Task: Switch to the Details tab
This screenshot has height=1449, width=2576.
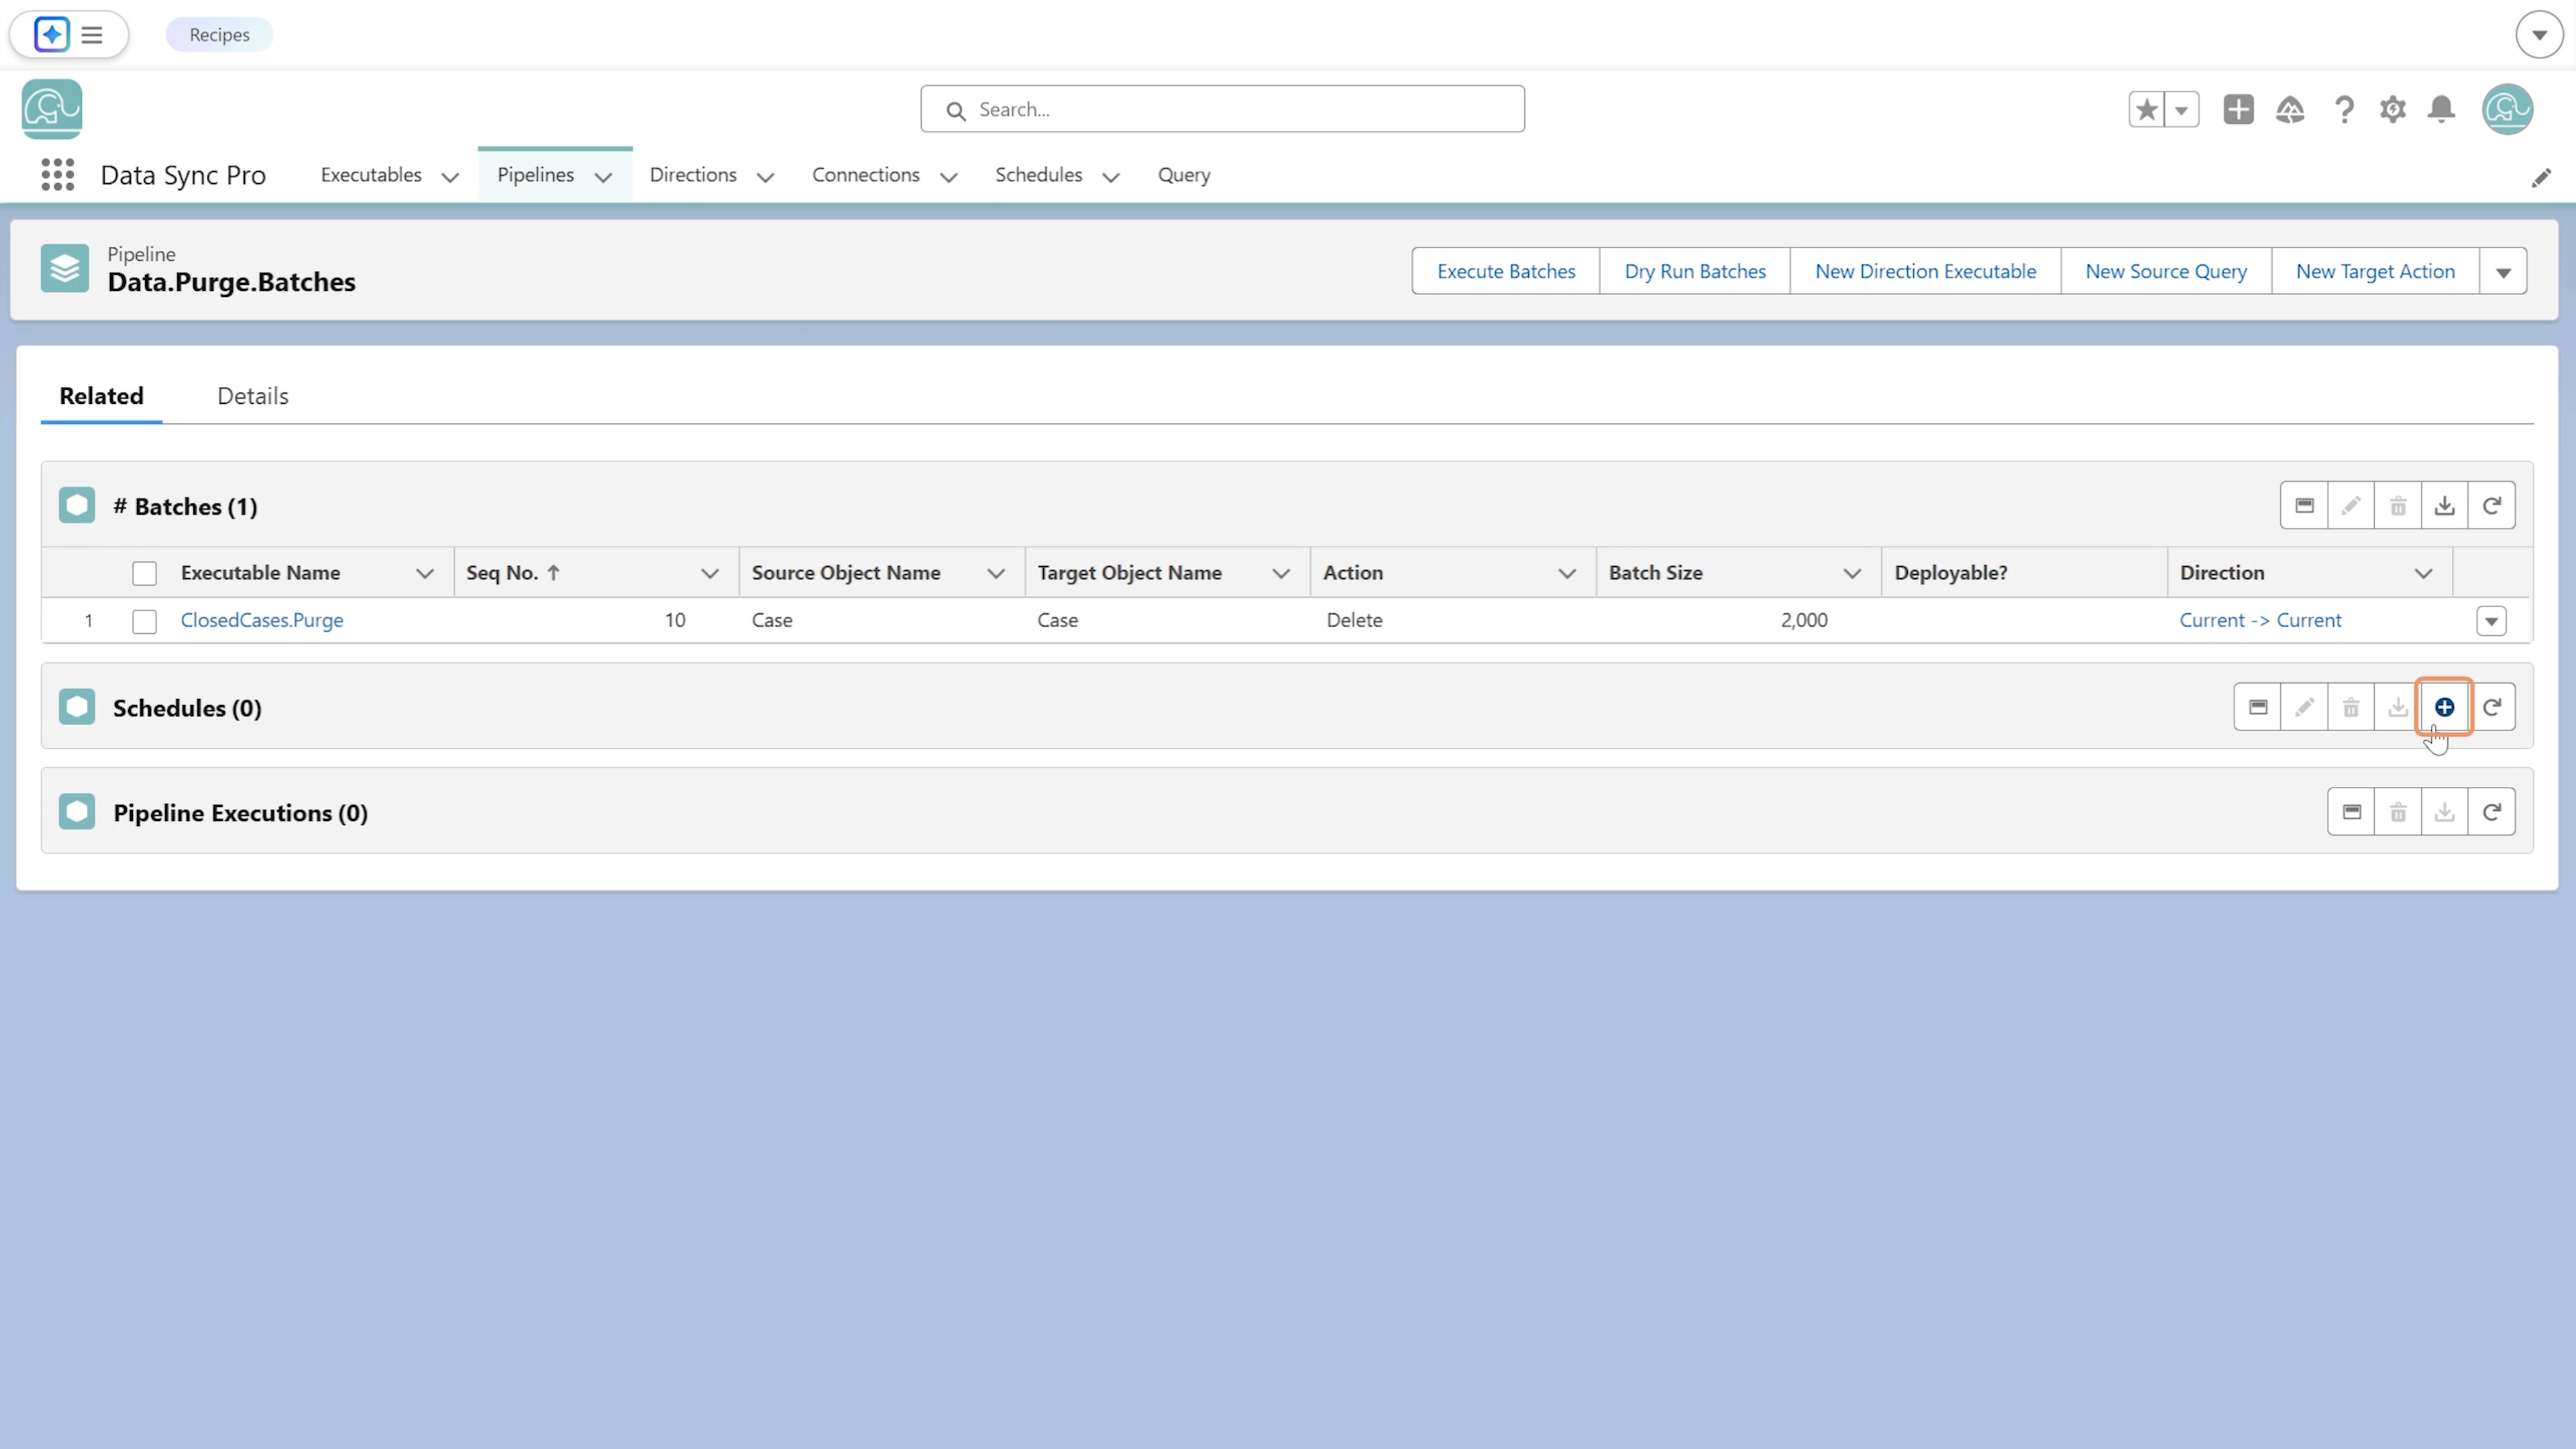Action: point(253,396)
